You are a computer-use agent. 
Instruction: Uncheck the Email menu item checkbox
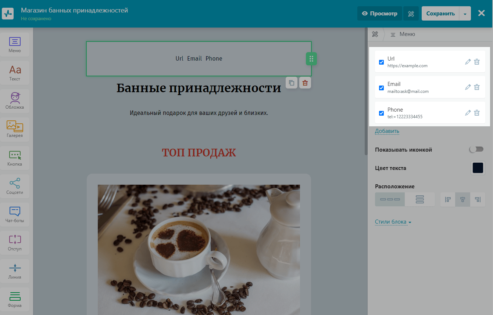point(381,88)
